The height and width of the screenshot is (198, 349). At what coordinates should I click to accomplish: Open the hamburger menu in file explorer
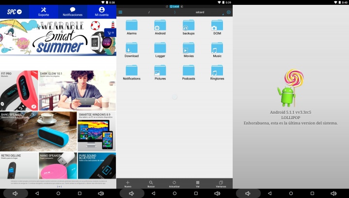[120, 12]
